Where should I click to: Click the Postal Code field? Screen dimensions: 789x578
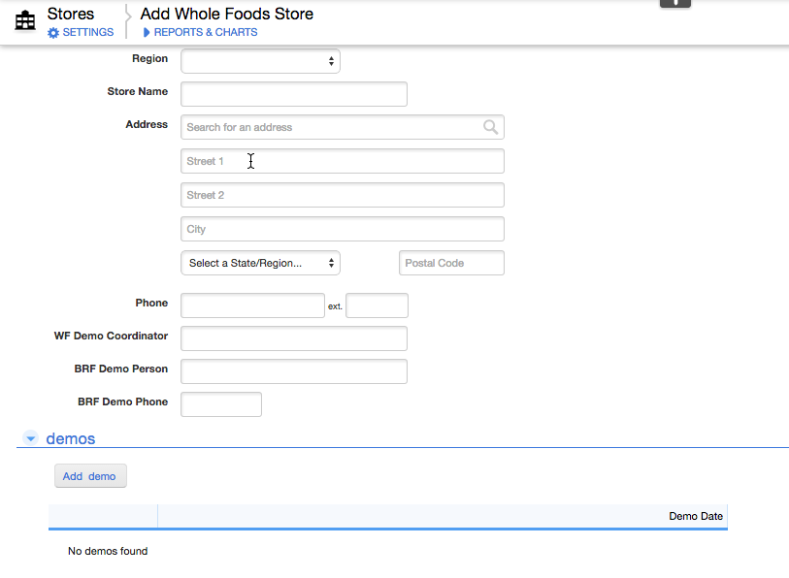tap(451, 263)
